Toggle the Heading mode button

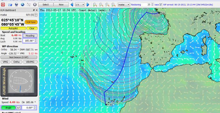coord(30,35)
